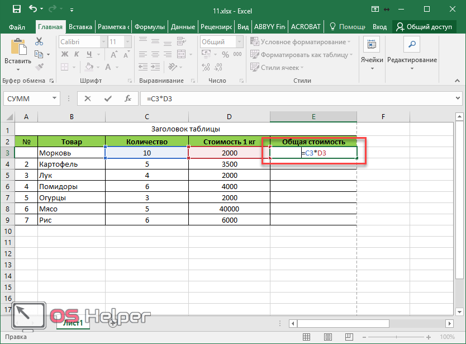The width and height of the screenshot is (466, 344).
Task: Click the Save icon in title bar
Action: coord(16,9)
